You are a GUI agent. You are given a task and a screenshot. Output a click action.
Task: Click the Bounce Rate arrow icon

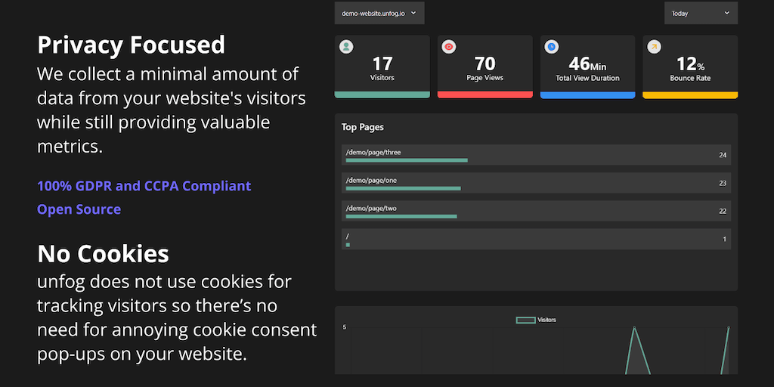(654, 47)
